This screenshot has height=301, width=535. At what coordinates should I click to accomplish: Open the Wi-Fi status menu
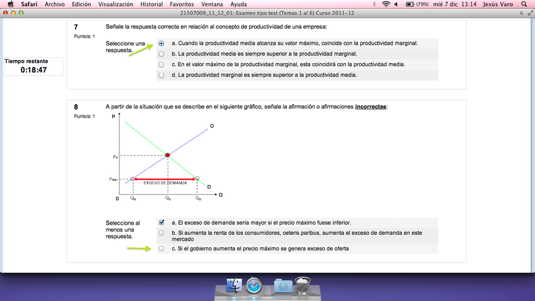click(x=386, y=4)
